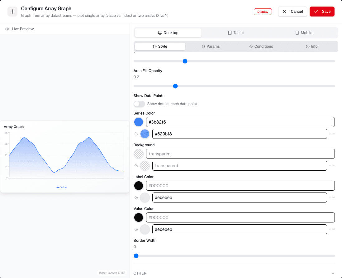Switch to the Tablet device tab
Screen dimensions: 342x278
[236, 33]
